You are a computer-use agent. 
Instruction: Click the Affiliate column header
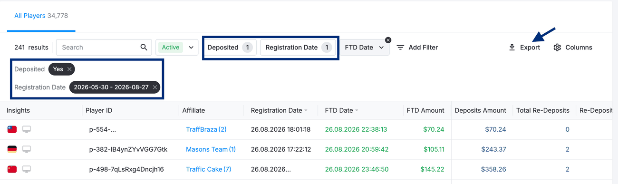193,110
